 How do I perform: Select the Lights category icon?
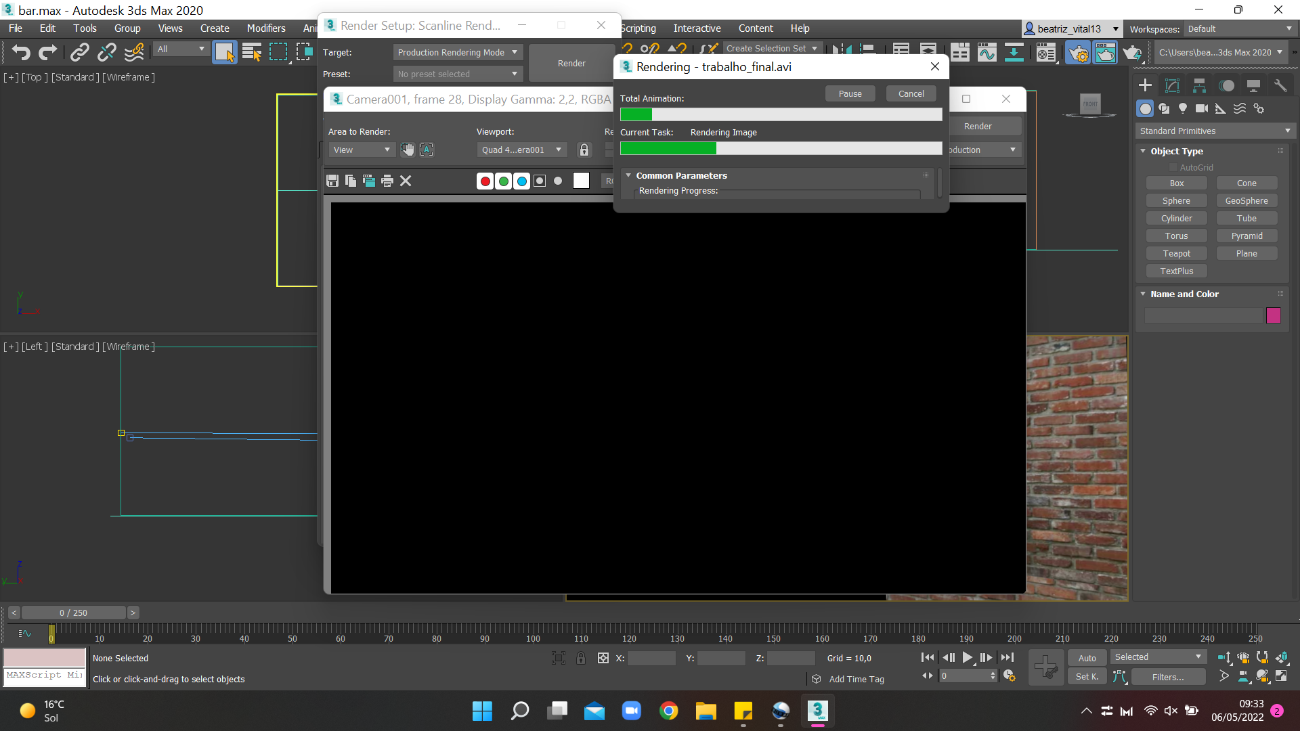click(1183, 108)
